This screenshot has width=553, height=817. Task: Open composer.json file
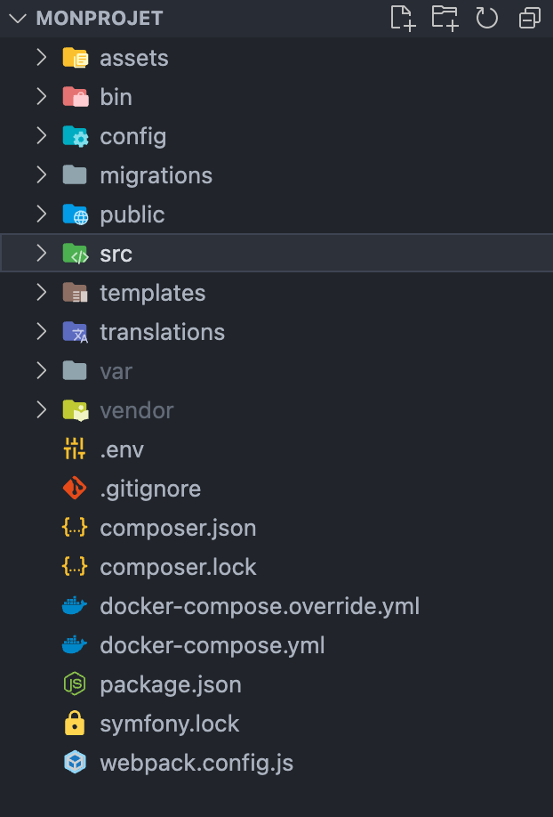[x=178, y=528]
